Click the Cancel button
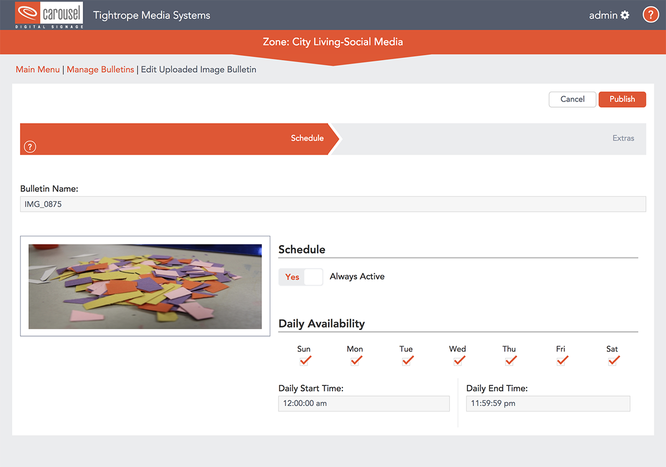Image resolution: width=666 pixels, height=467 pixels. (x=572, y=99)
